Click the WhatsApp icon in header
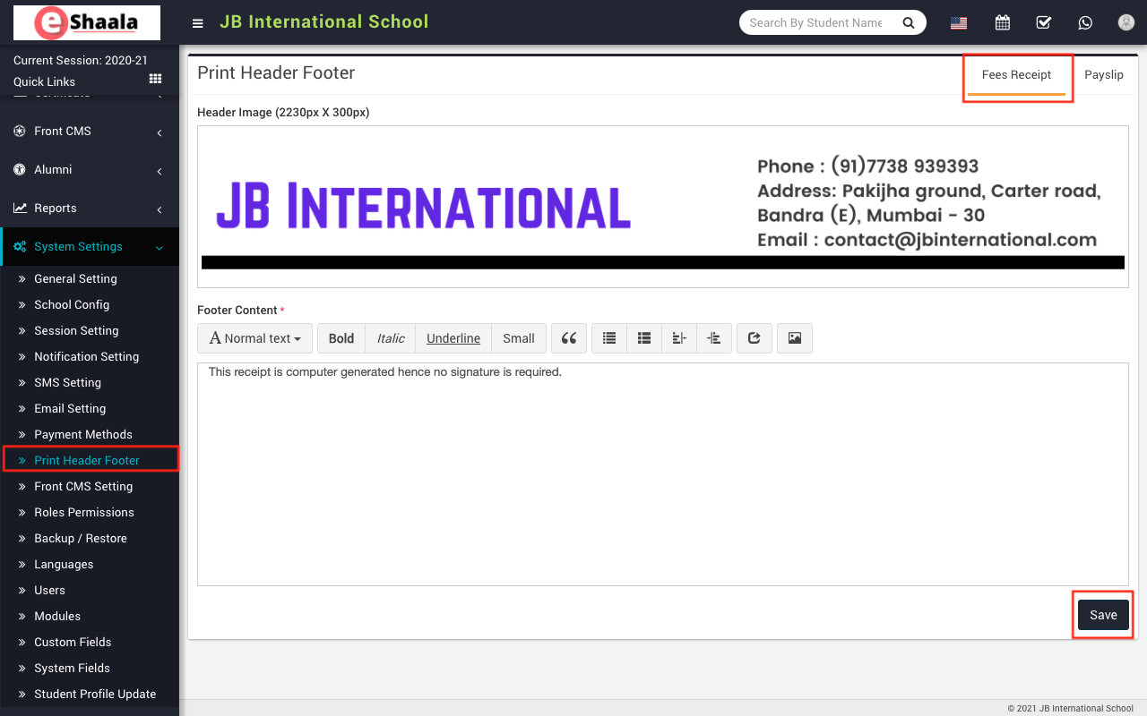Screen dimensions: 1147x716 [x=1085, y=23]
